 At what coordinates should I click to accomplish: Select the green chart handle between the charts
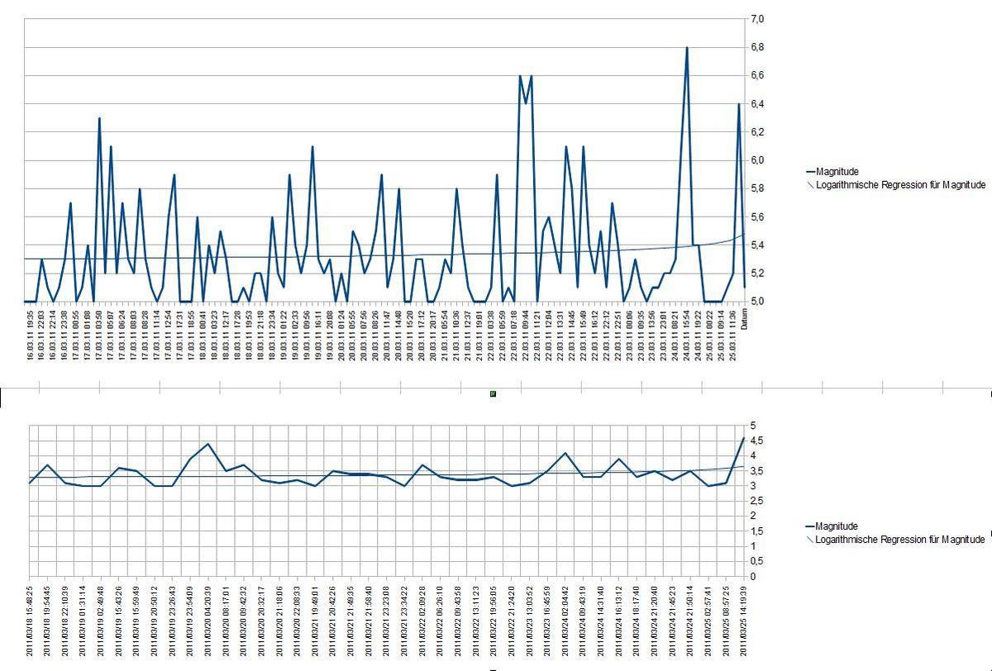[x=493, y=394]
